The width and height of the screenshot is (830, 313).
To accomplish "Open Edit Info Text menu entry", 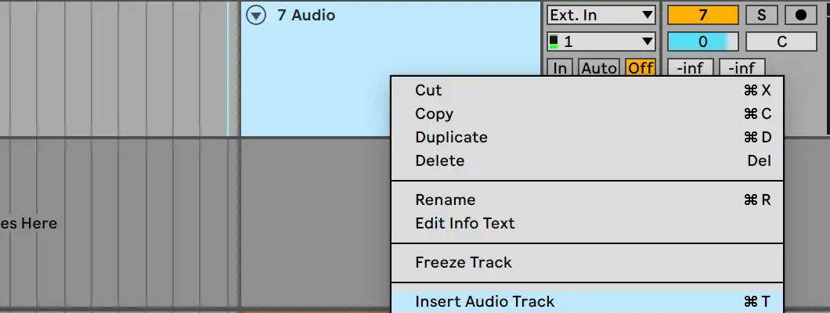I will pos(465,223).
